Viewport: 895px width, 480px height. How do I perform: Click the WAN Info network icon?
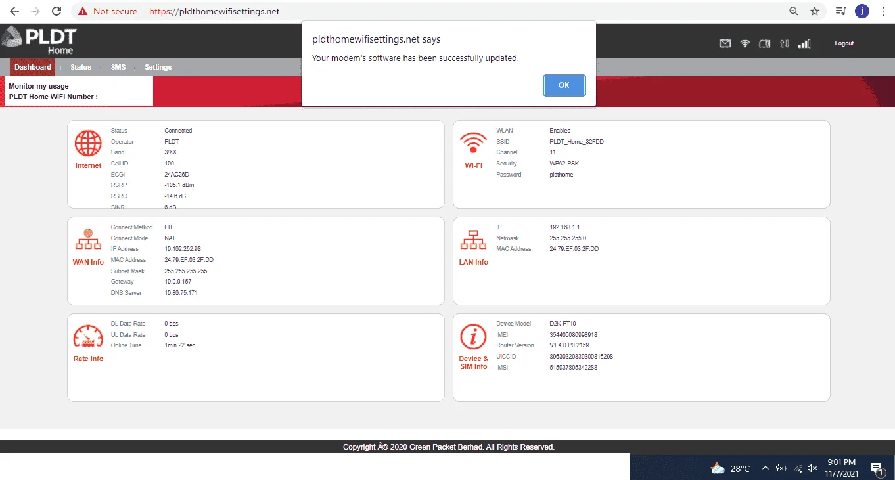88,240
